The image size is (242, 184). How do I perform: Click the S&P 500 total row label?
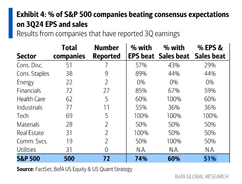[28, 159]
